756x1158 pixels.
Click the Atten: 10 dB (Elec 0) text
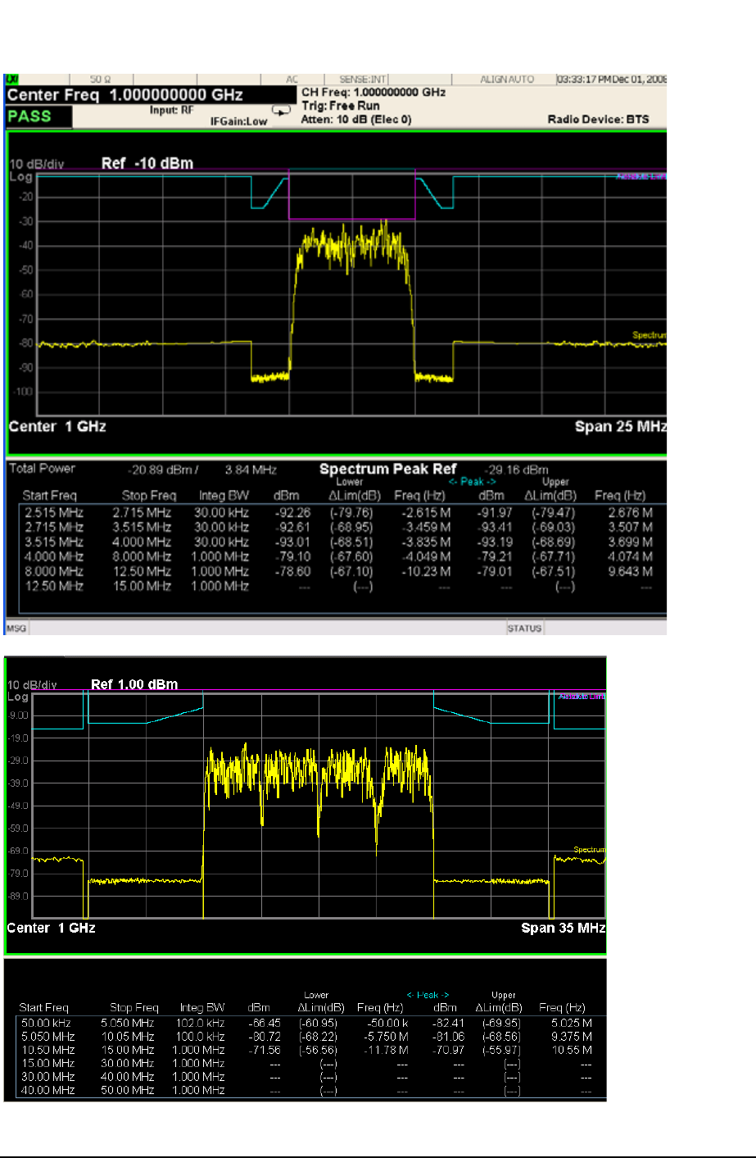click(356, 120)
